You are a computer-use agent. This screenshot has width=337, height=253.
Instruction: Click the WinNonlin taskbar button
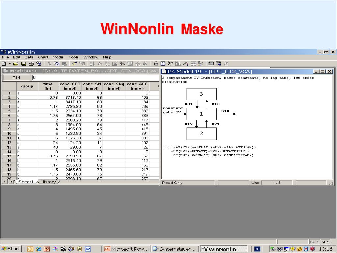[224, 249]
